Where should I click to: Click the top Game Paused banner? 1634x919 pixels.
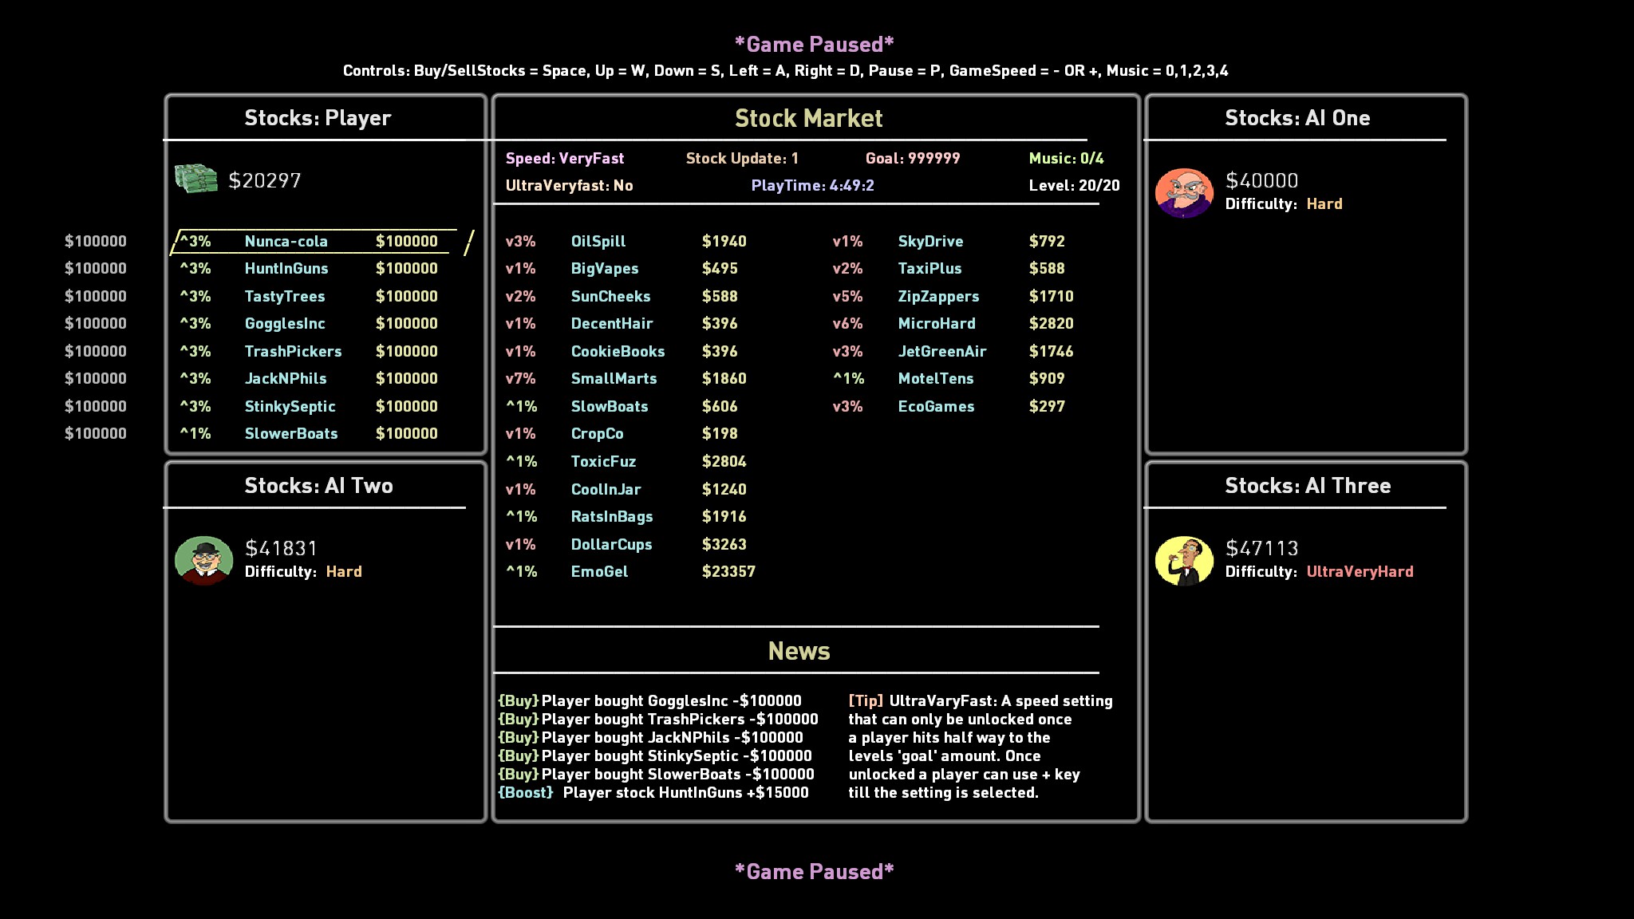(x=814, y=45)
